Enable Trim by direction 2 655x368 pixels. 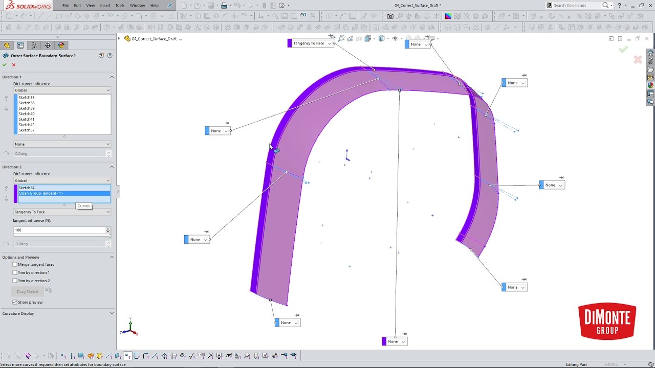(x=15, y=281)
